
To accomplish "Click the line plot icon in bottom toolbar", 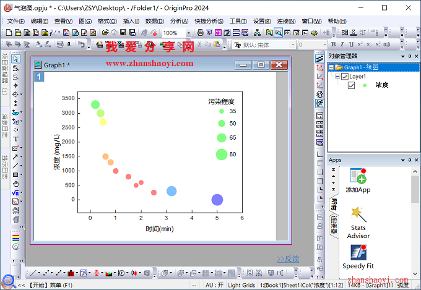I will tap(33, 273).
